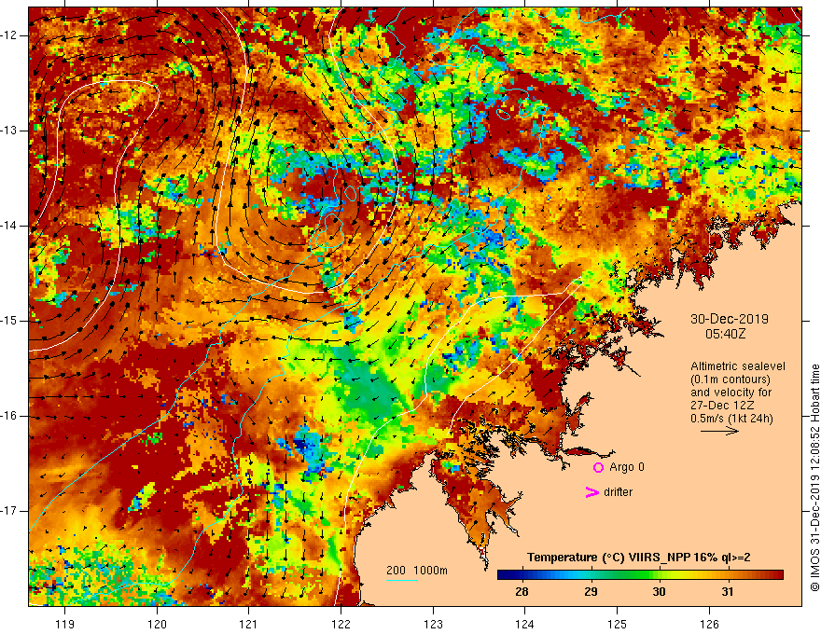Click the longitude axis label '124'
The image size is (821, 634).
coord(524,624)
